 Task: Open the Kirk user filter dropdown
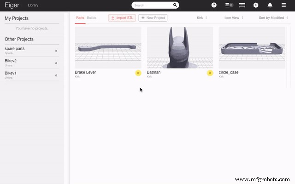pos(202,17)
